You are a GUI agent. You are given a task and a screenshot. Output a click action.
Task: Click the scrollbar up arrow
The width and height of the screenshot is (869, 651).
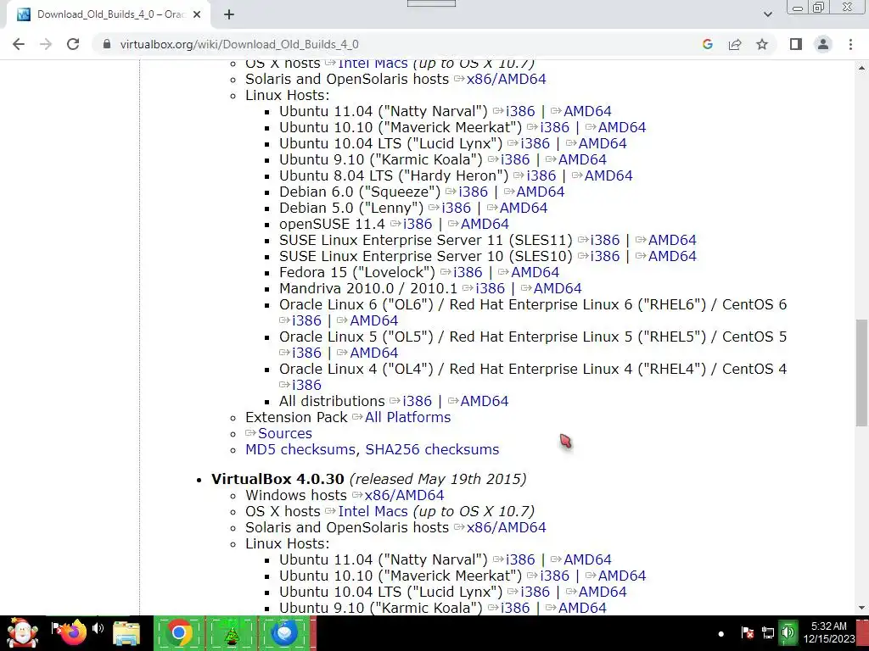(x=862, y=68)
